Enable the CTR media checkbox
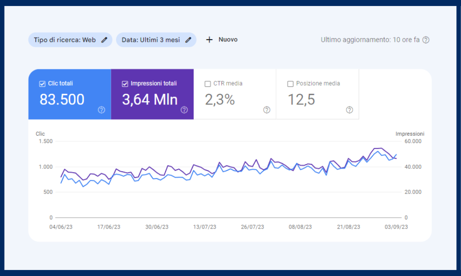Image resolution: width=461 pixels, height=276 pixels. coord(207,84)
